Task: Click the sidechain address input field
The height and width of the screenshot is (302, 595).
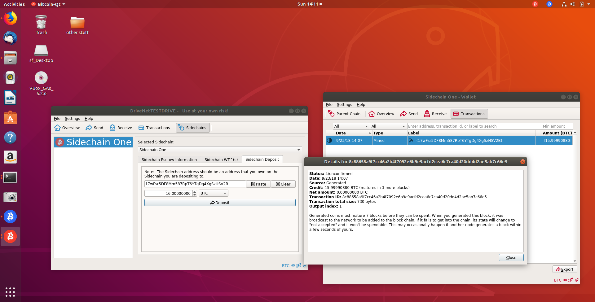Action: point(195,184)
